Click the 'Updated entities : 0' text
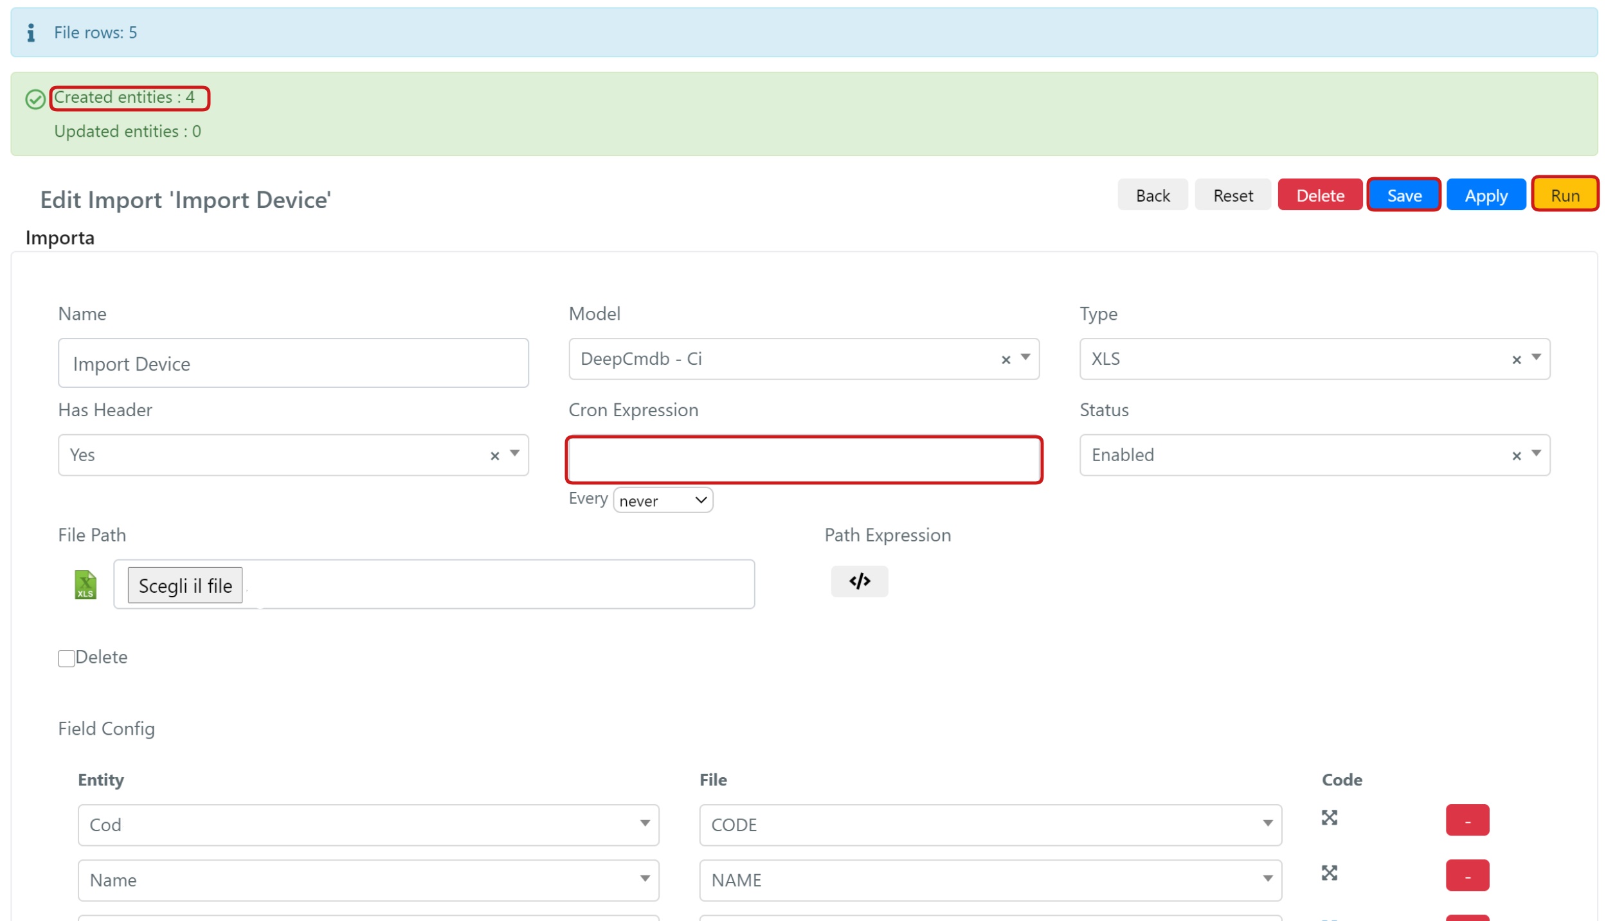Screen dimensions: 1606x921 coord(127,132)
